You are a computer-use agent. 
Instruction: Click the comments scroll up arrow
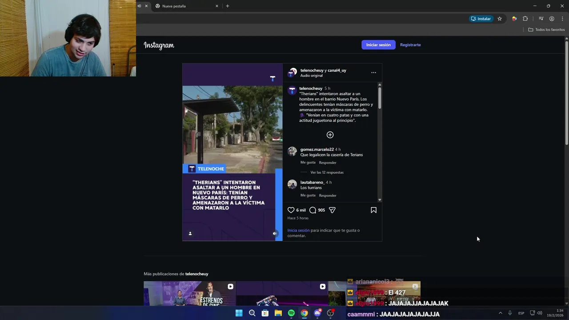pos(380,84)
